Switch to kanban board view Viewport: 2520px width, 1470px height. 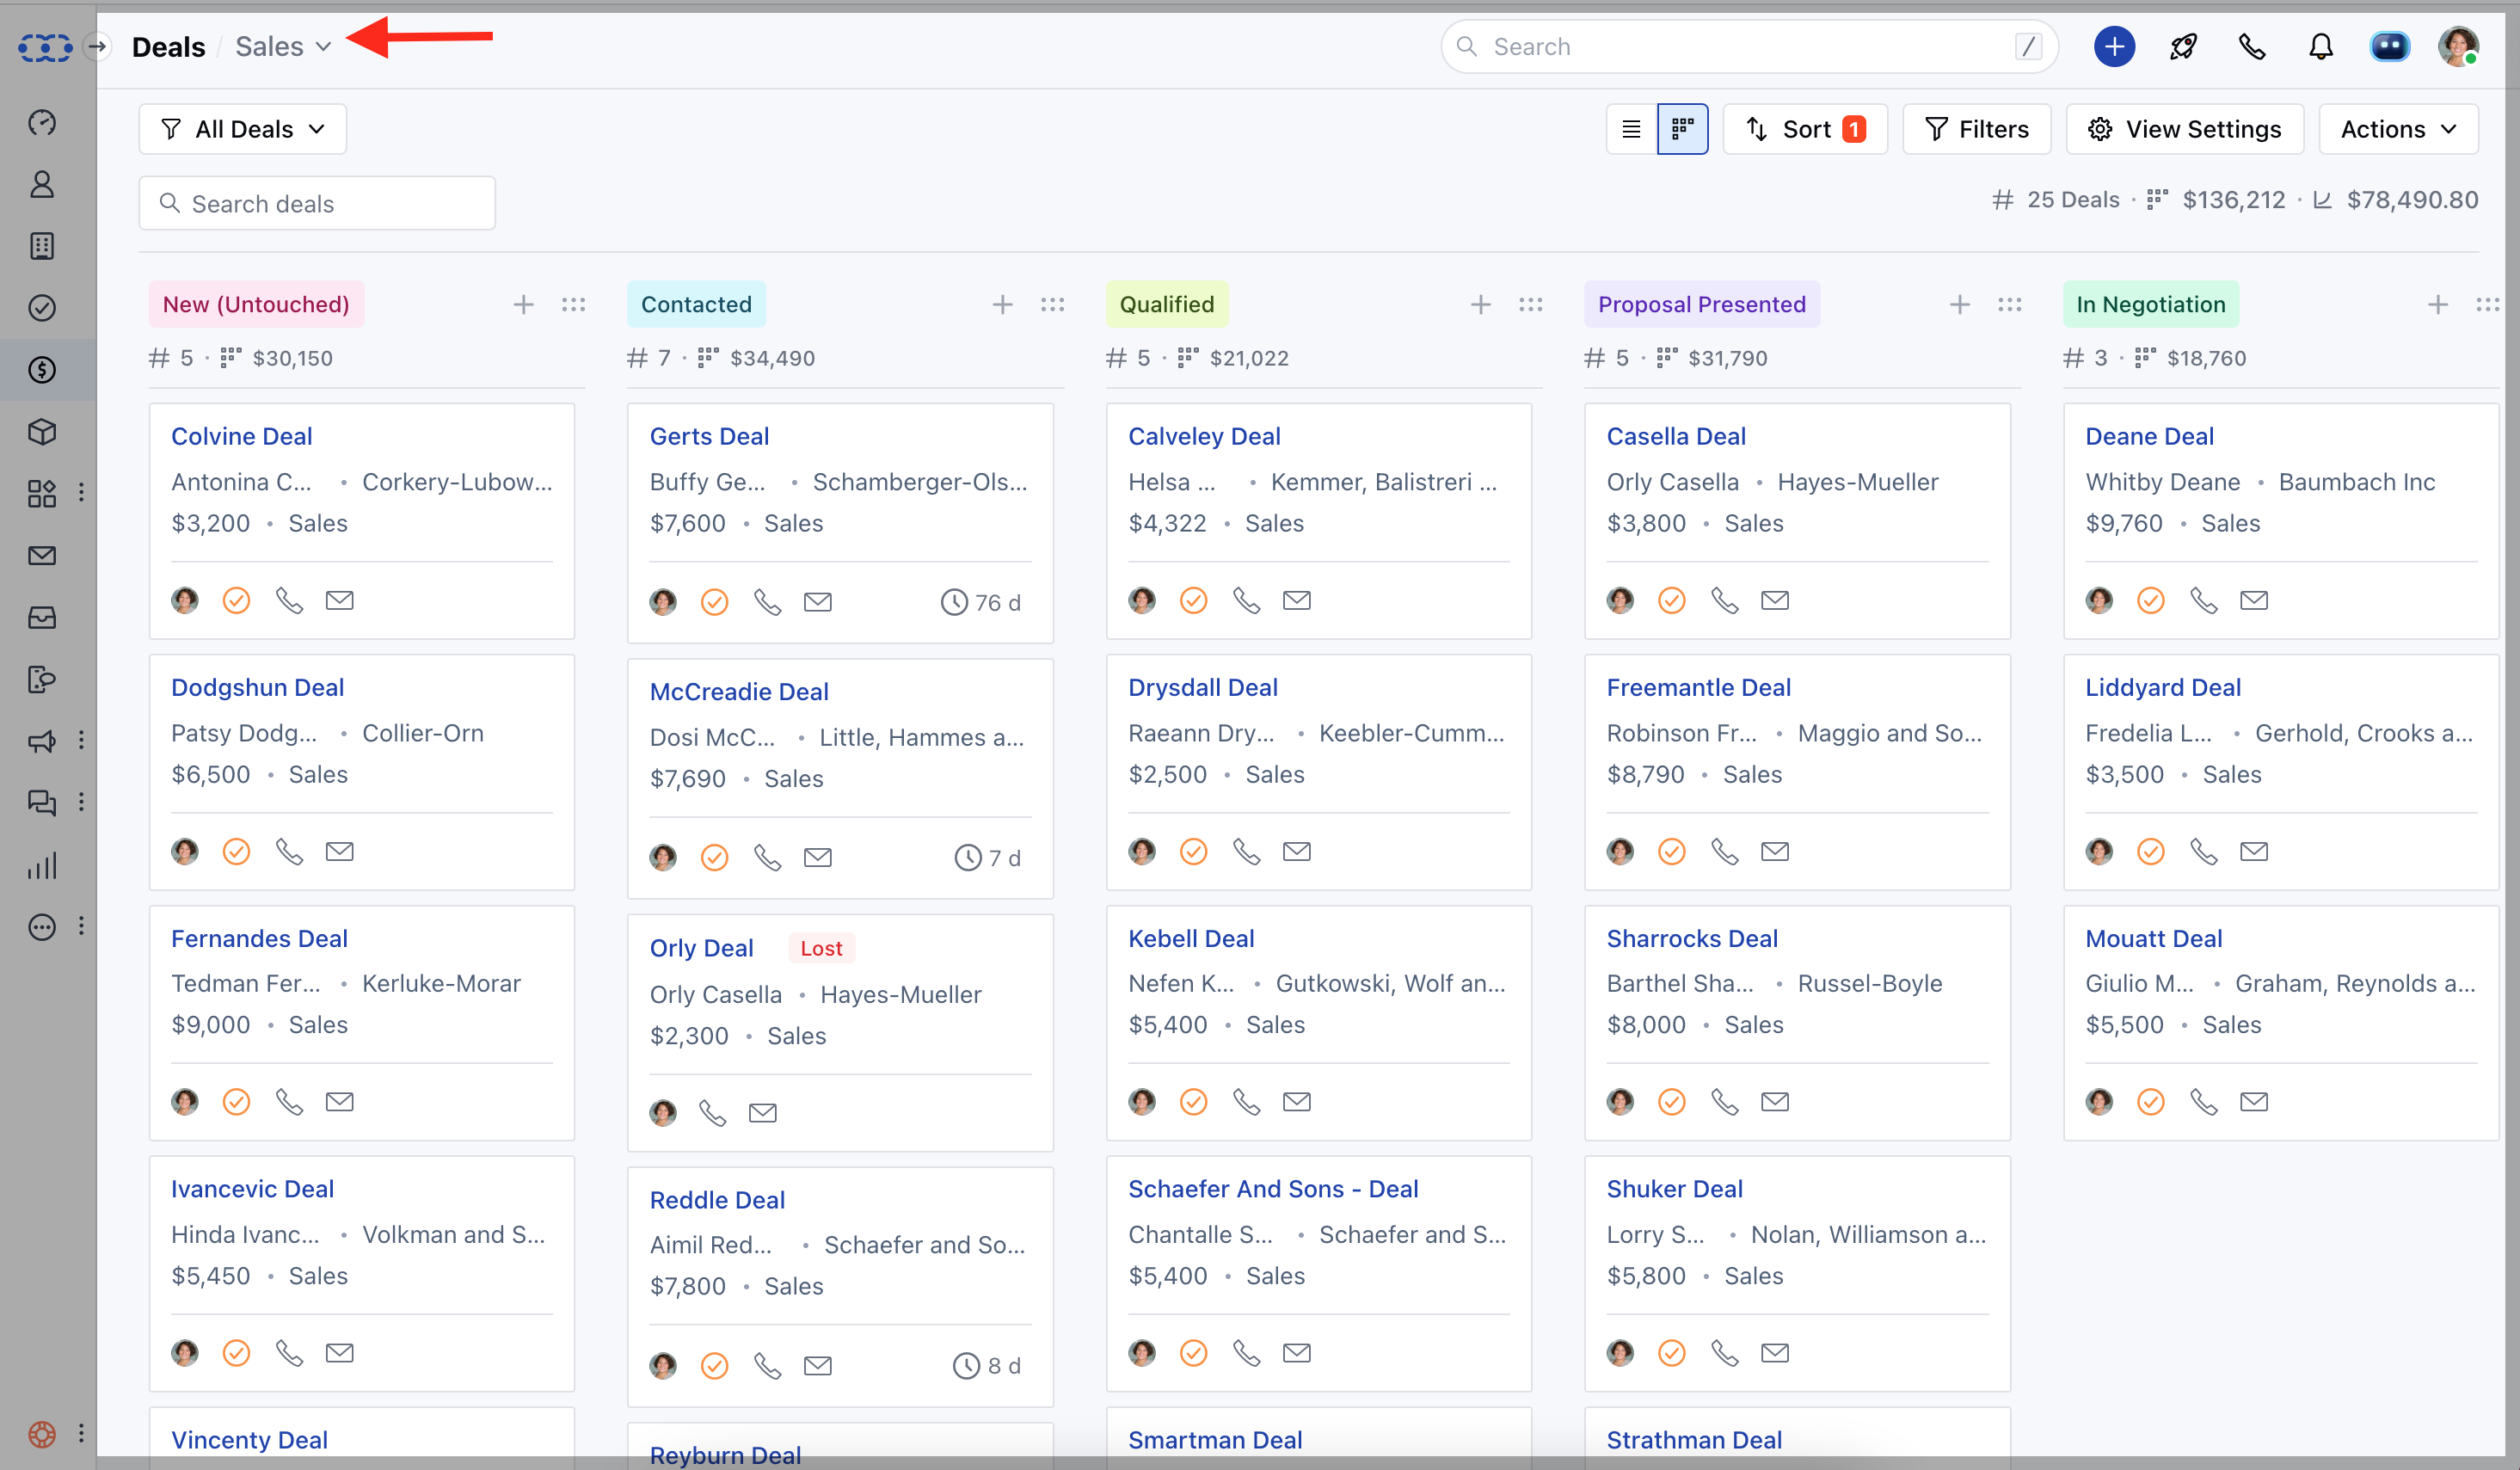1683,129
